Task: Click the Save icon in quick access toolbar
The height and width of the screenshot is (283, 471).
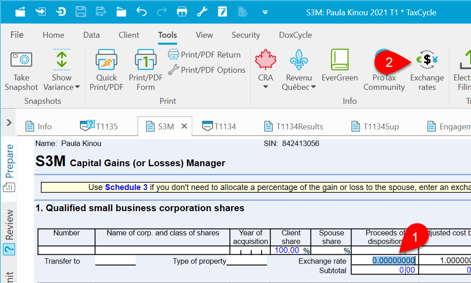Action: (x=80, y=12)
